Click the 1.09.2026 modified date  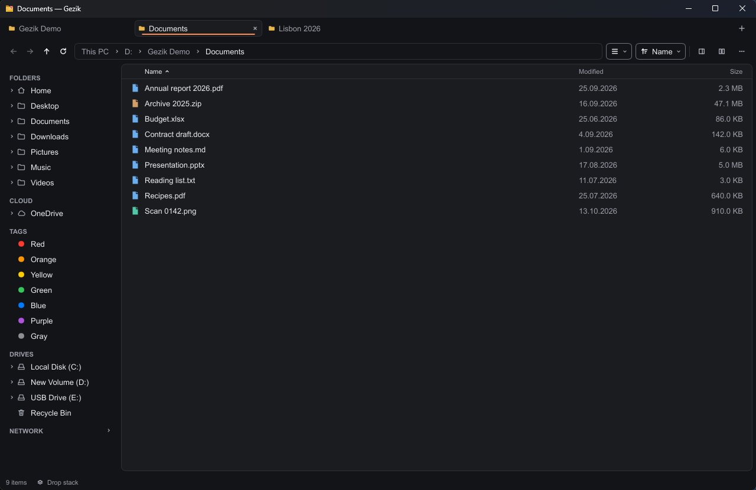coord(596,149)
